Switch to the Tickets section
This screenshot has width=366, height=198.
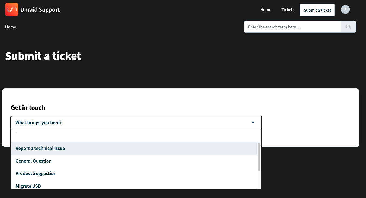click(x=288, y=9)
